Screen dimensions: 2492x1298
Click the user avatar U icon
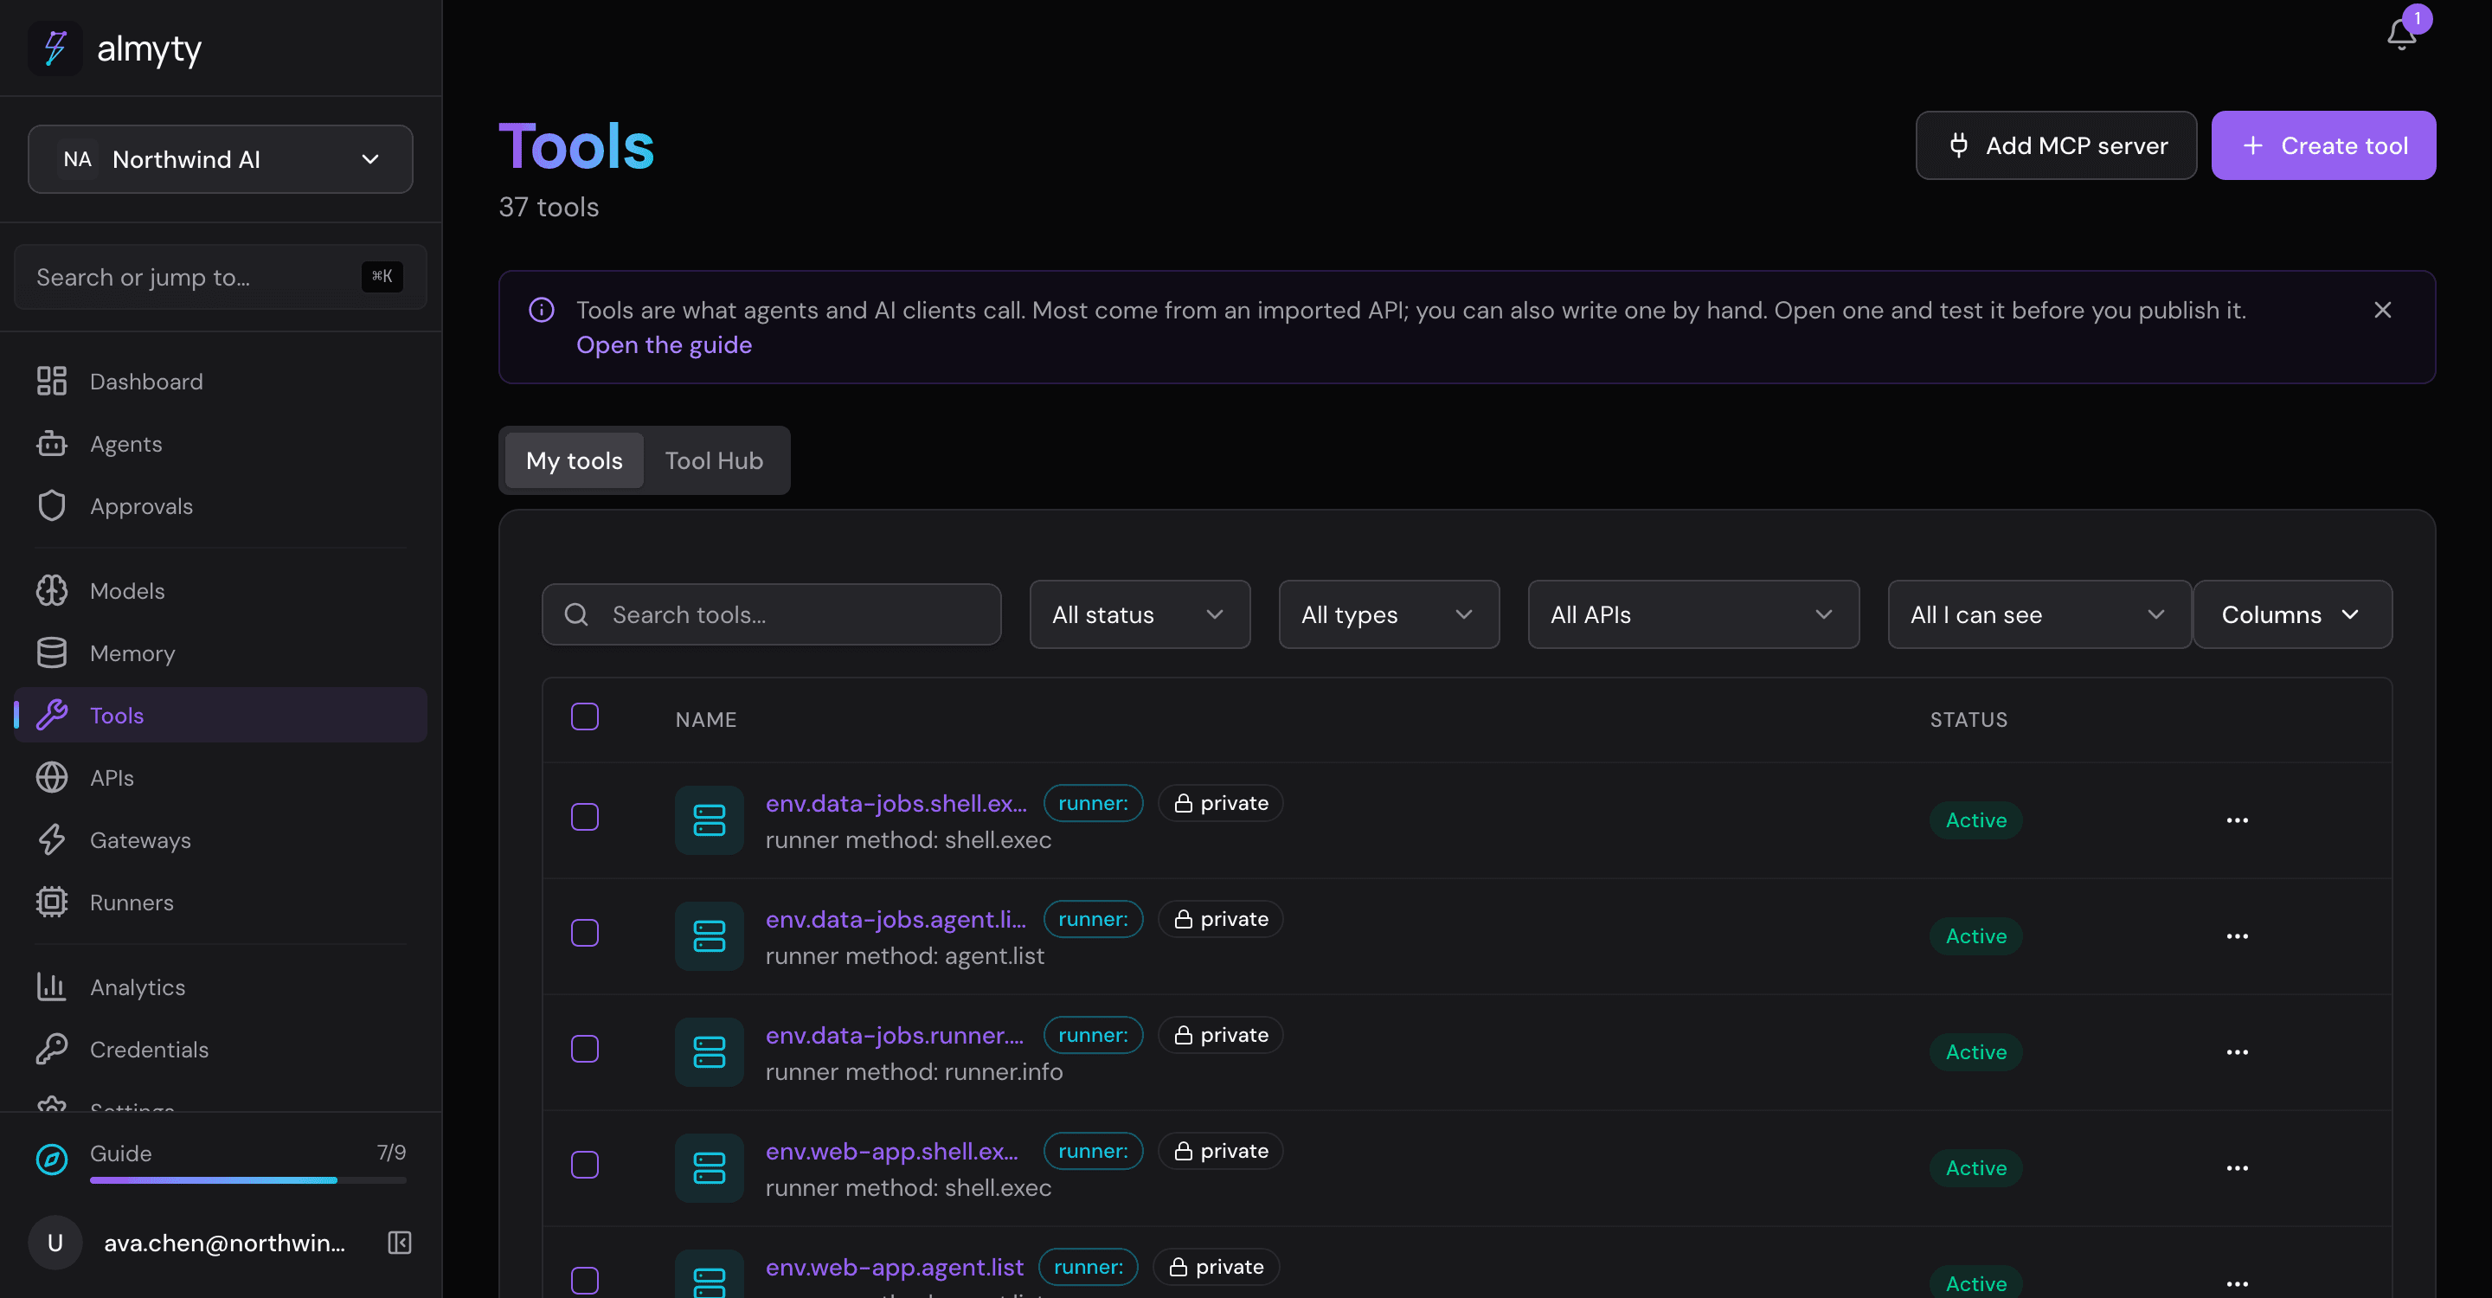(55, 1243)
